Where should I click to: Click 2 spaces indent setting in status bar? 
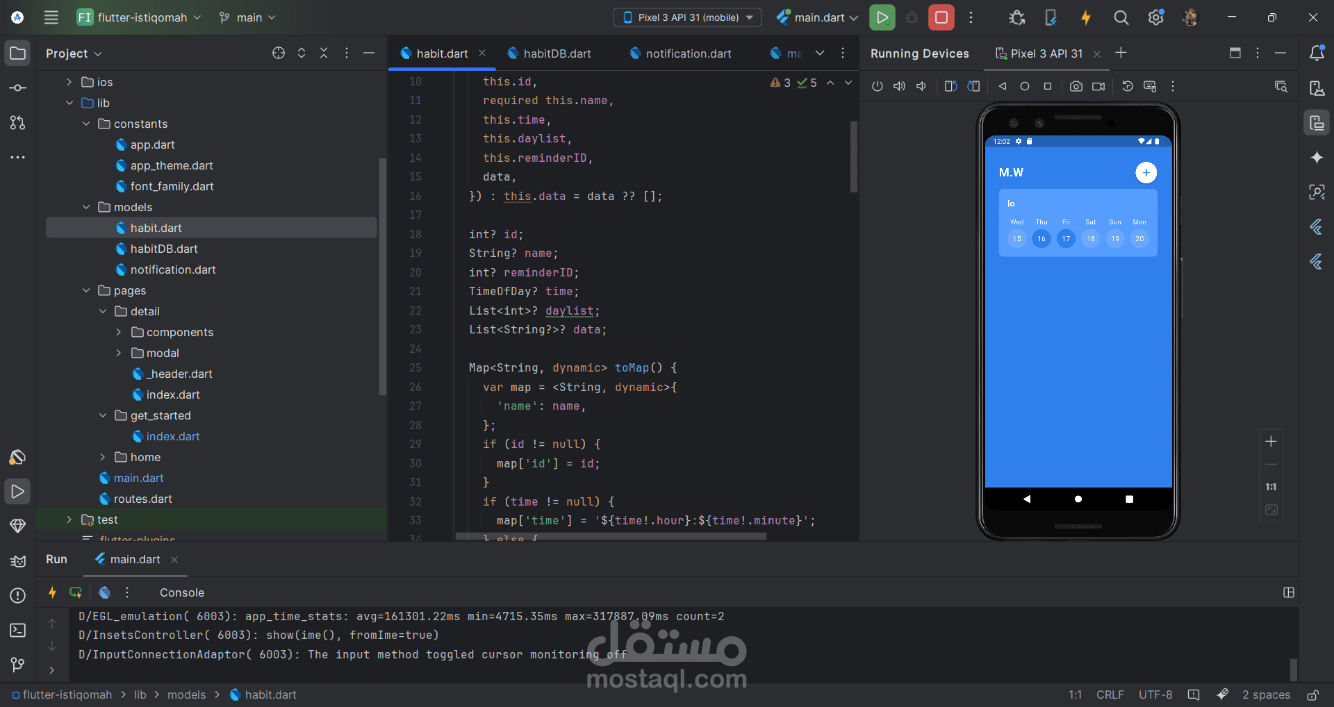[1266, 694]
